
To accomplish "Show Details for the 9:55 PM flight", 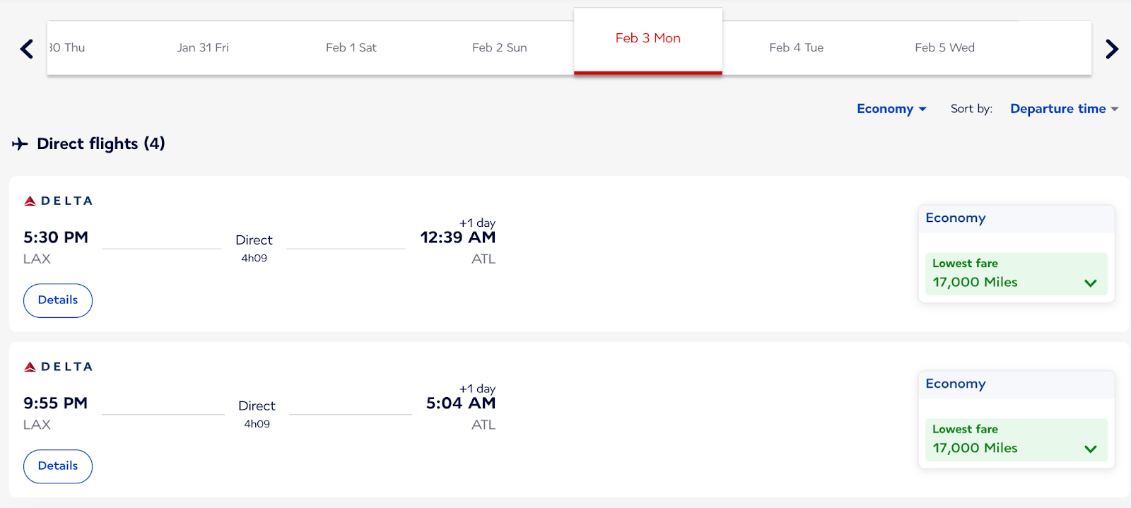I will [58, 466].
